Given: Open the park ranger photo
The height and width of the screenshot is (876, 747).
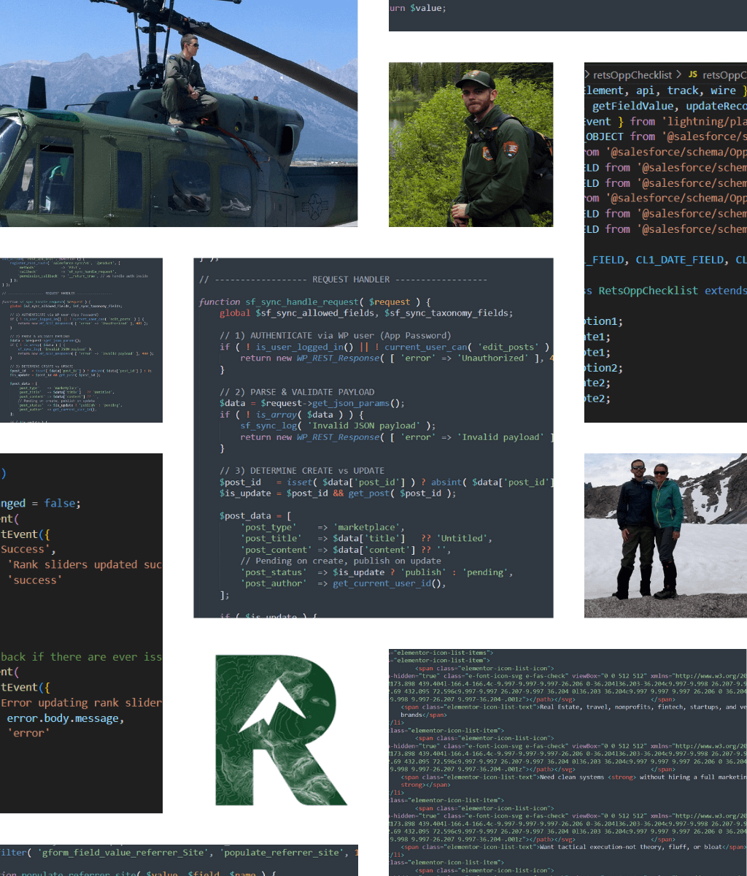Looking at the screenshot, I should click(x=471, y=144).
